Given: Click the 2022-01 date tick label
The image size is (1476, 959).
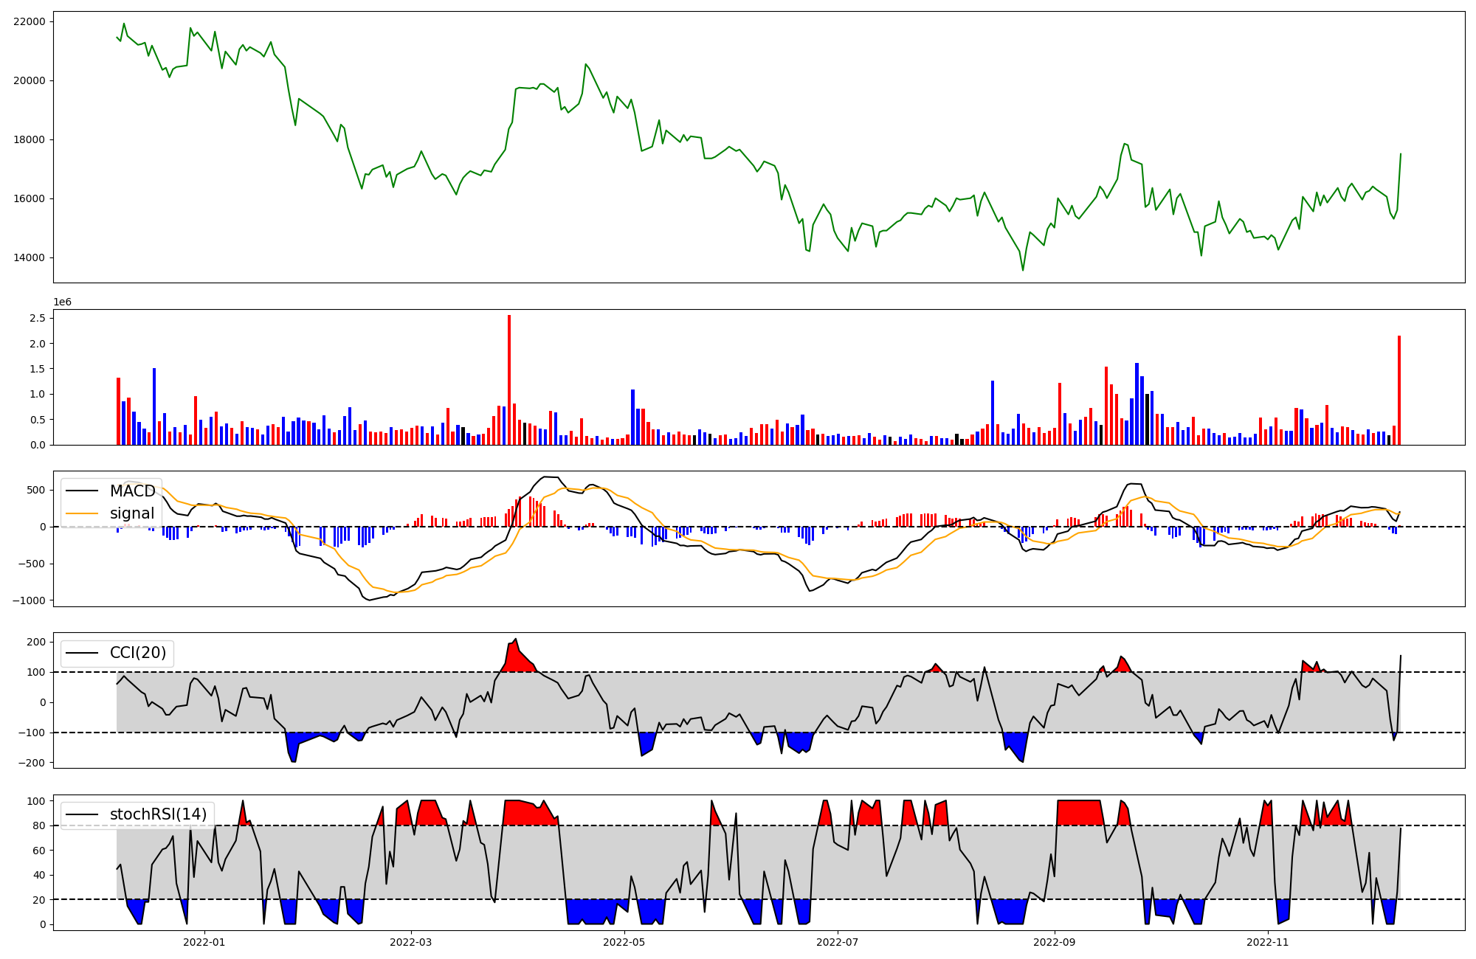Looking at the screenshot, I should point(204,942).
